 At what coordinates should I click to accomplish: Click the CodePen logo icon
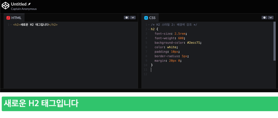click(x=5, y=5)
